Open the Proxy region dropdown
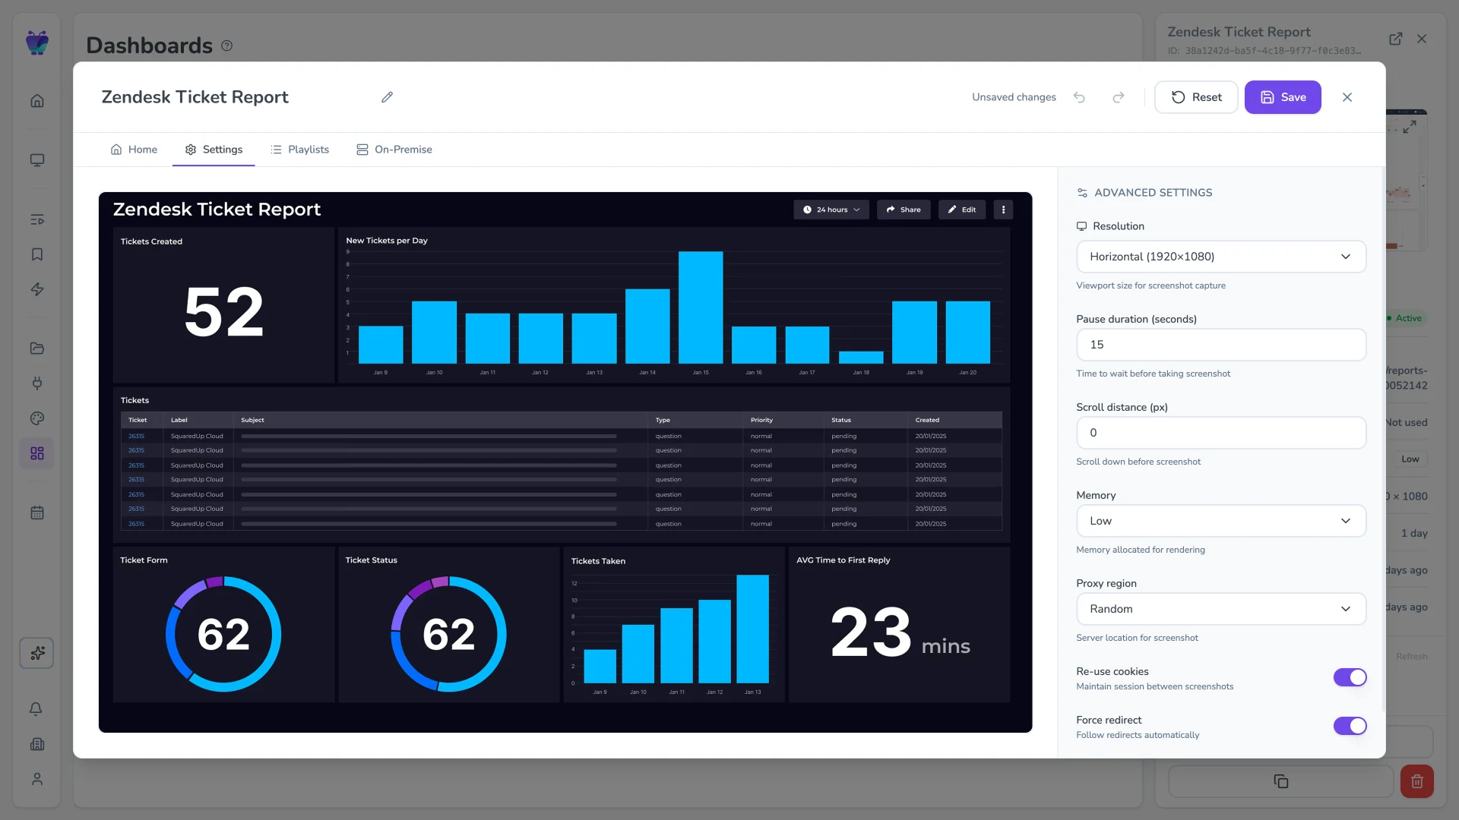This screenshot has height=820, width=1459. click(x=1221, y=609)
